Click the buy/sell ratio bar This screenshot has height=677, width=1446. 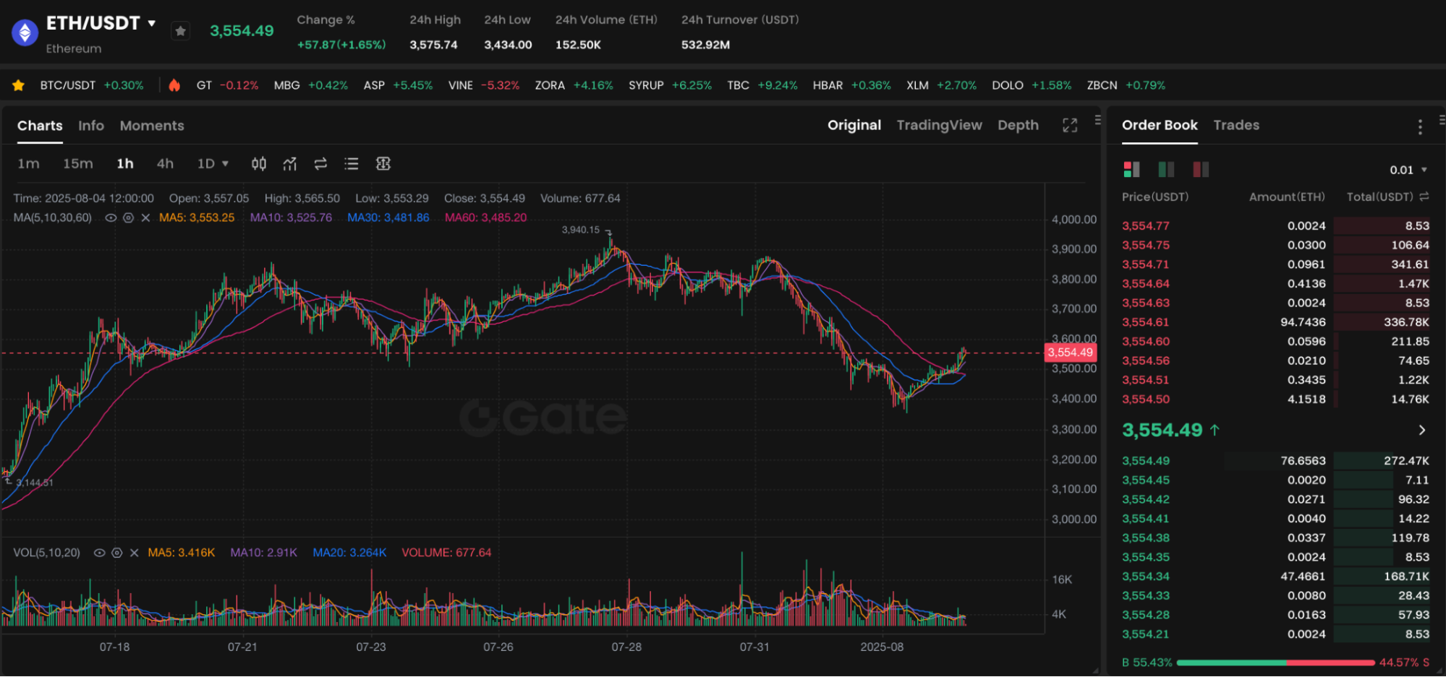[x=1276, y=662]
